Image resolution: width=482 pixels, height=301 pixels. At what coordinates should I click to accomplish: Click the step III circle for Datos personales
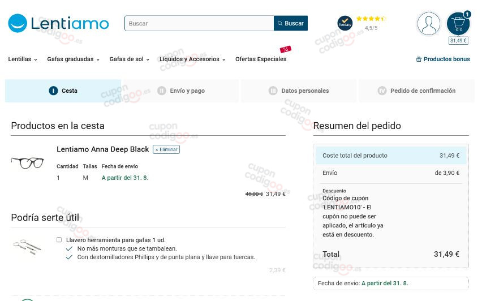pos(273,91)
